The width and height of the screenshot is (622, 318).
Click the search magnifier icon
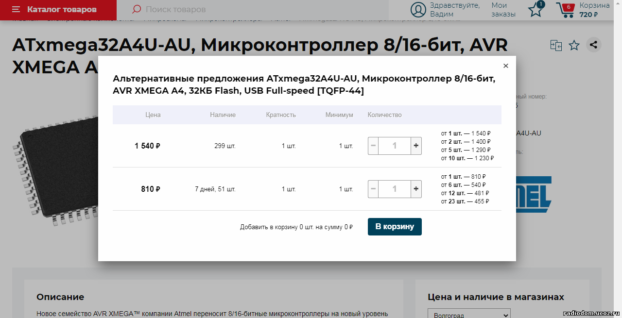click(x=137, y=9)
